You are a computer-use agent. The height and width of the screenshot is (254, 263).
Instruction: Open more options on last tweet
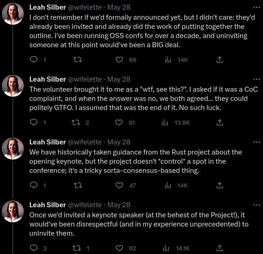257,205
